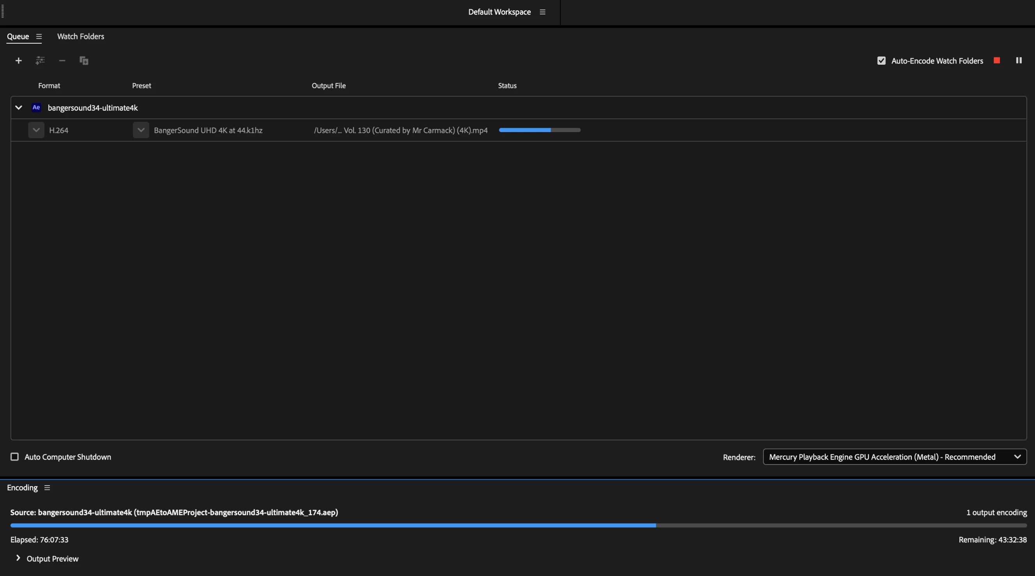1035x576 pixels.
Task: Enable Auto Computer Shutdown checkbox
Action: coord(14,457)
